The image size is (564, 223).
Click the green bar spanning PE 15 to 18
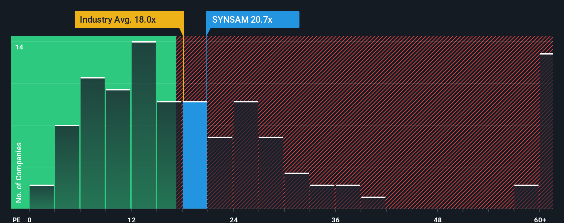click(x=169, y=155)
